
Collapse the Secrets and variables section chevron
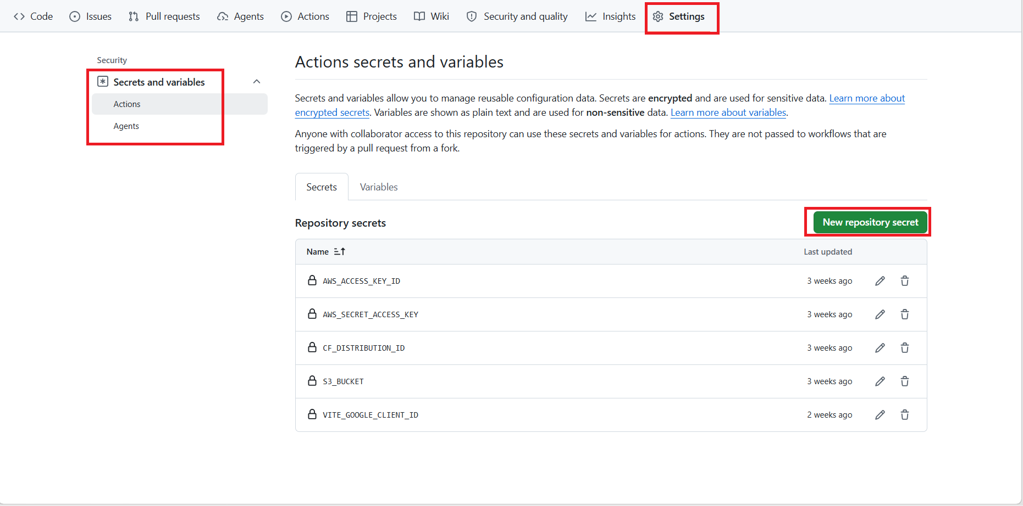coord(257,82)
